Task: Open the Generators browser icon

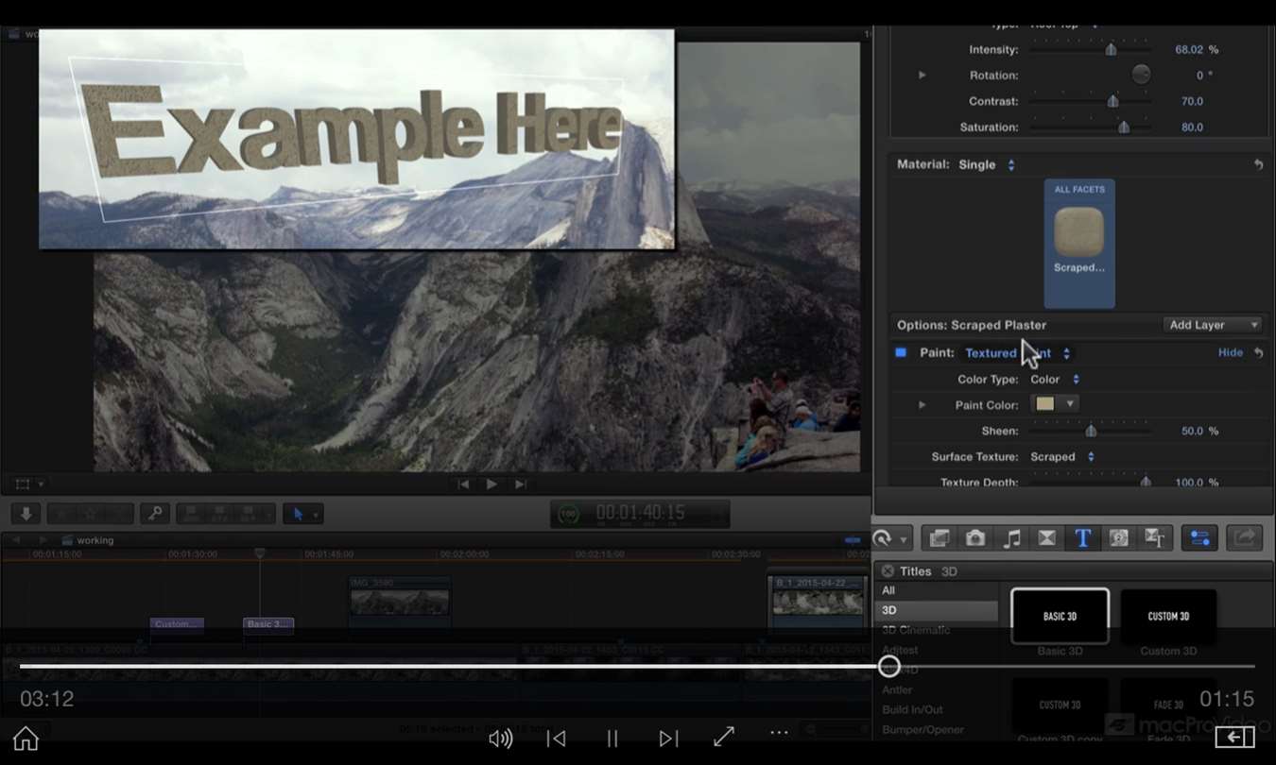Action: pyautogui.click(x=1118, y=538)
